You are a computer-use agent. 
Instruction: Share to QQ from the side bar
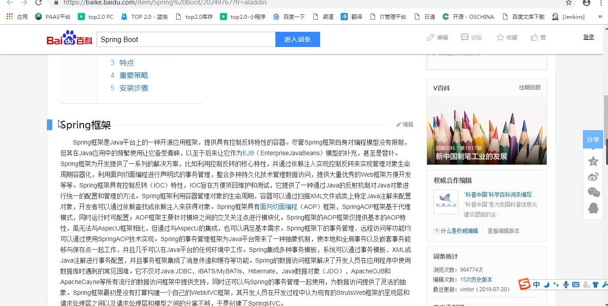(x=593, y=208)
